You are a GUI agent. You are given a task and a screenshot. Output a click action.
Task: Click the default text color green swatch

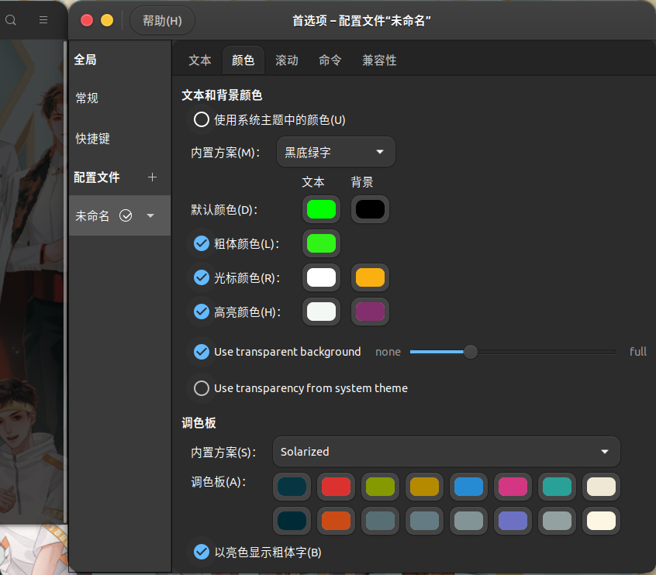321,209
